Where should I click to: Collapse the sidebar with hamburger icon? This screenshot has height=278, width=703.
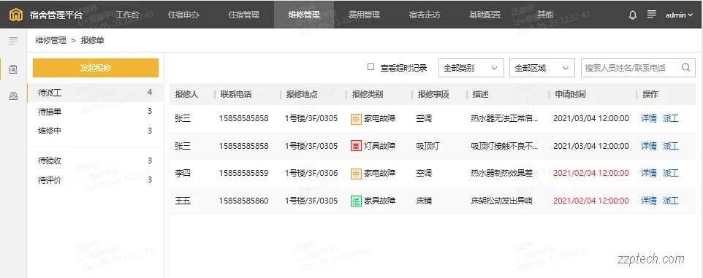13,41
